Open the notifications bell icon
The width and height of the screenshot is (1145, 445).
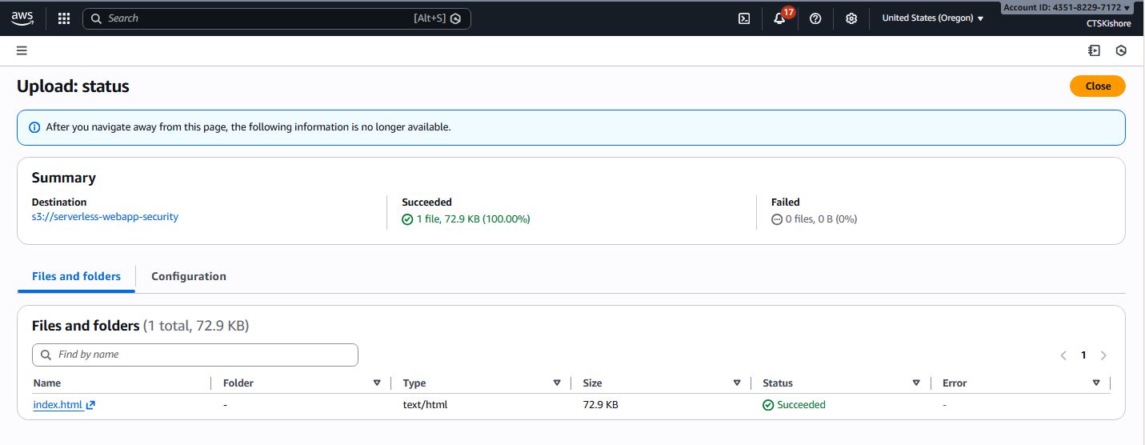coord(779,18)
